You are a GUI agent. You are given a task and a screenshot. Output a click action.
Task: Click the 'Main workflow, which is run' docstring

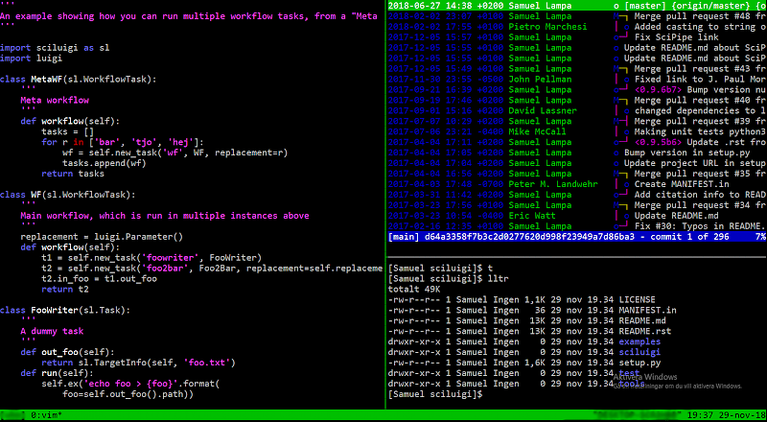tap(165, 216)
